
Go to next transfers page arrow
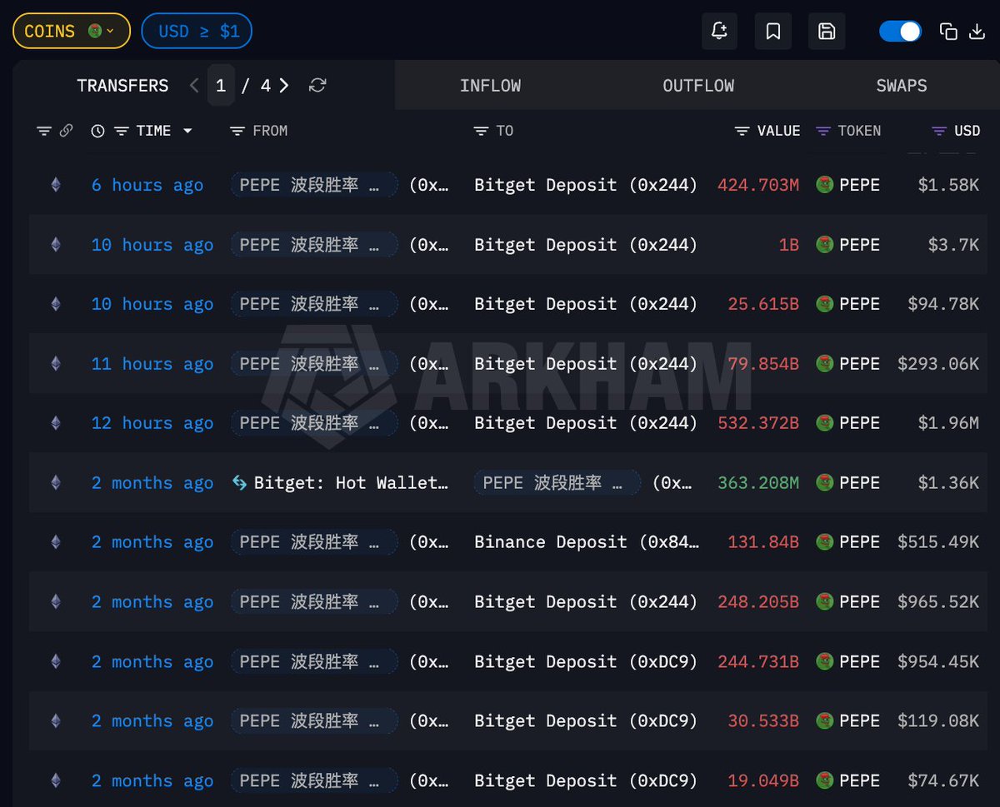tap(284, 86)
